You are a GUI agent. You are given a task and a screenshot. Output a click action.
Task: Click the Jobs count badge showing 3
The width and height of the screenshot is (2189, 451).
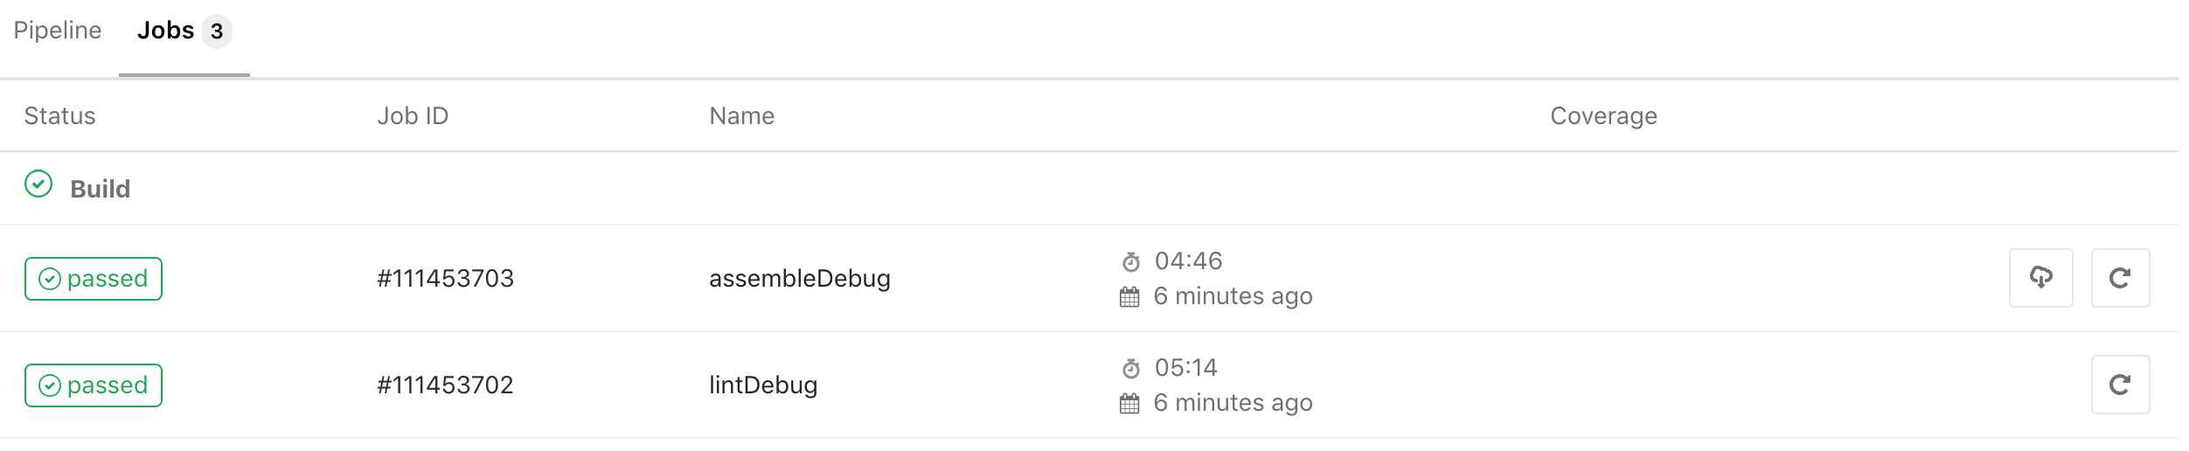(x=217, y=31)
